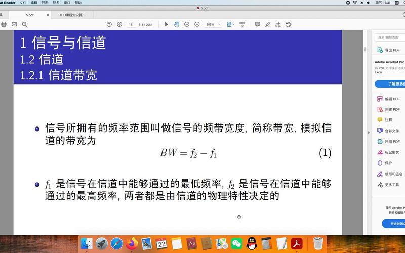The height and width of the screenshot is (253, 405).
Task: Print the document with the printer icon
Action: pyautogui.click(x=4, y=24)
